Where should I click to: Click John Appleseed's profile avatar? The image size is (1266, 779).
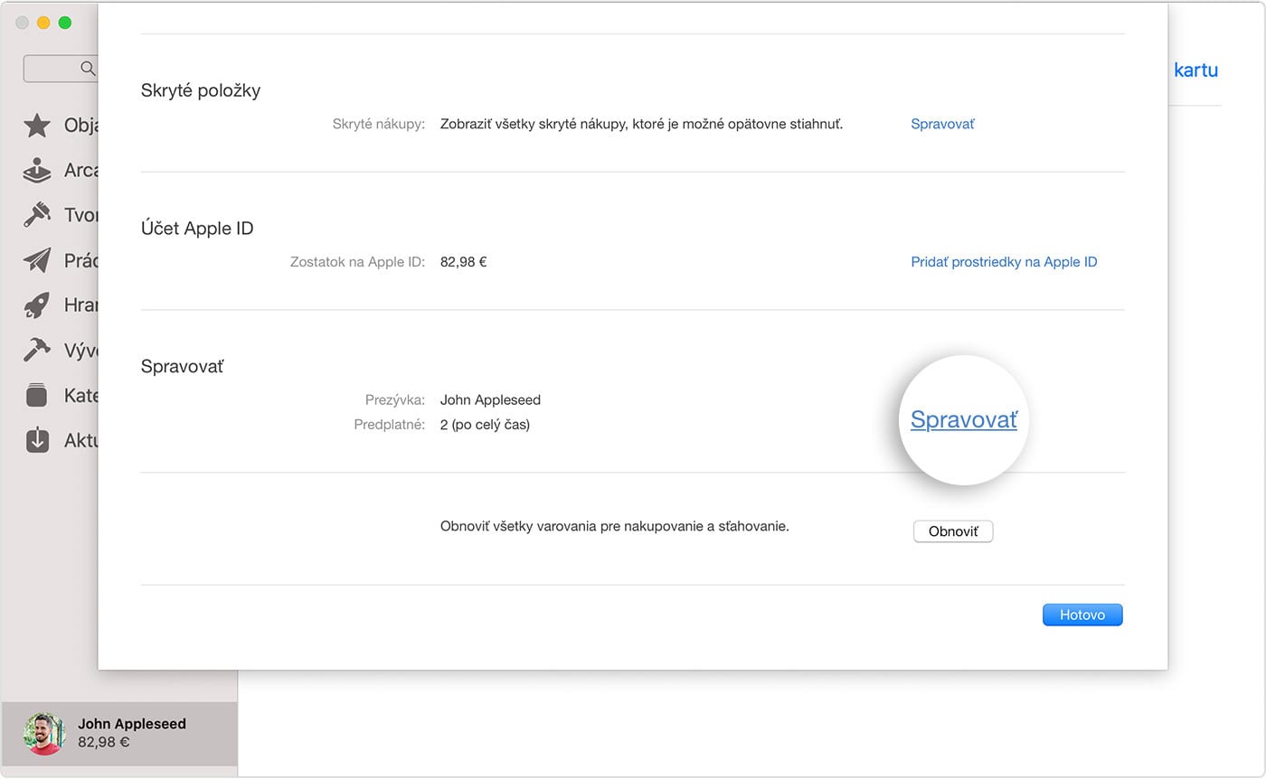pyautogui.click(x=44, y=733)
